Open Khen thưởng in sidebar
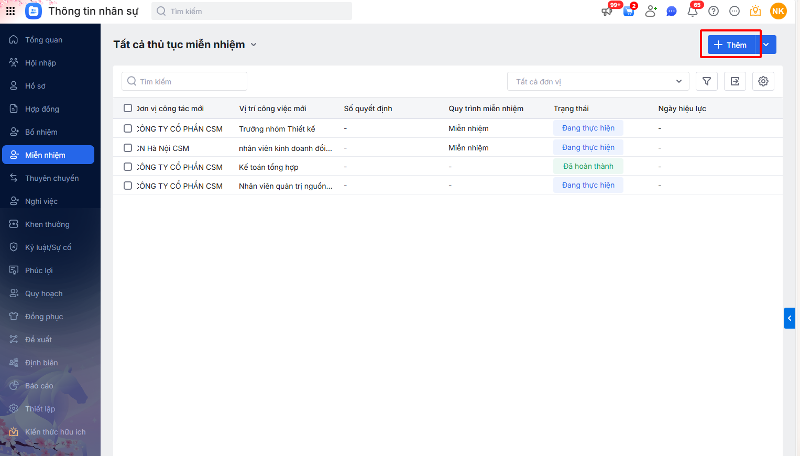800x456 pixels. tap(48, 224)
